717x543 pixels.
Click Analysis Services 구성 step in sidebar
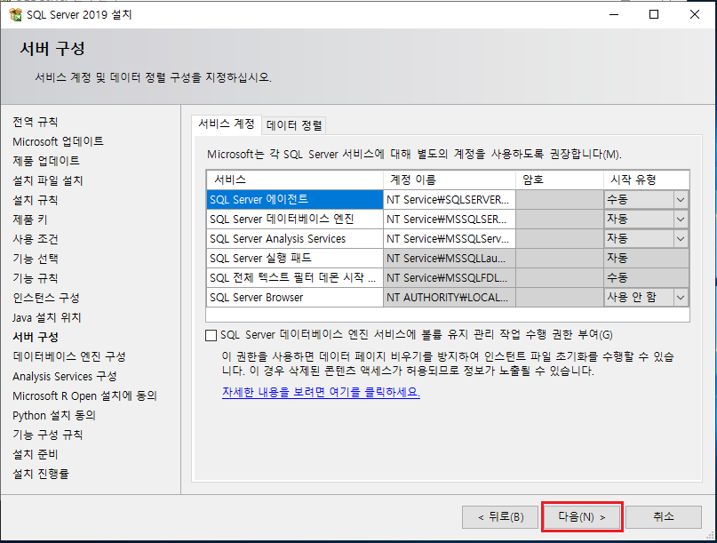point(65,377)
